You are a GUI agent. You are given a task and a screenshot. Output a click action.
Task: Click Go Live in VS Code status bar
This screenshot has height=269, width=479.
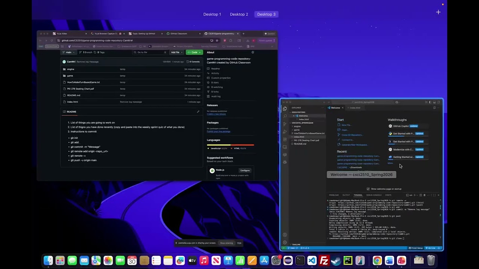pos(430,248)
